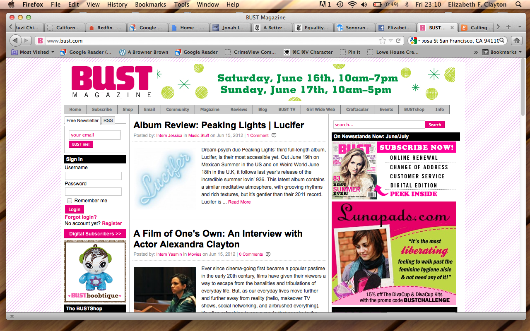530x331 pixels.
Task: Open the Girl Wide Web nav item
Action: [320, 109]
